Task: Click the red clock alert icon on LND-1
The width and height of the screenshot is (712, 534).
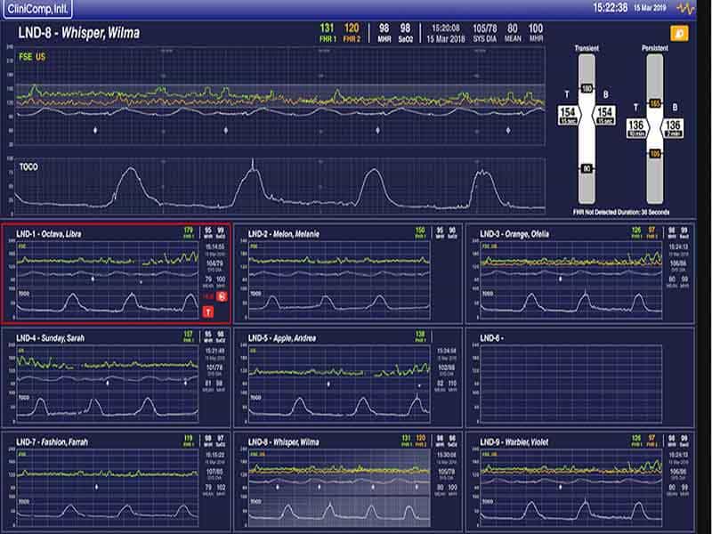Action: pos(222,296)
